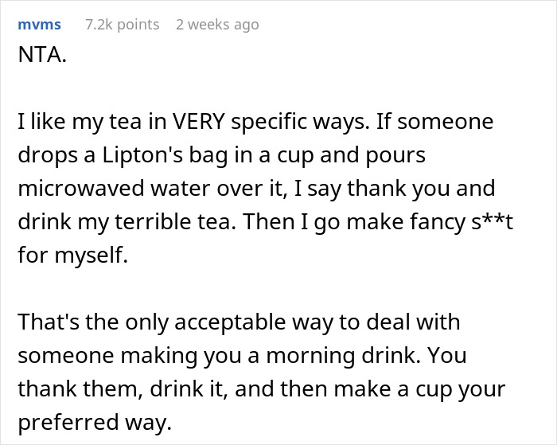Click the 7.2k points score

click(x=122, y=25)
